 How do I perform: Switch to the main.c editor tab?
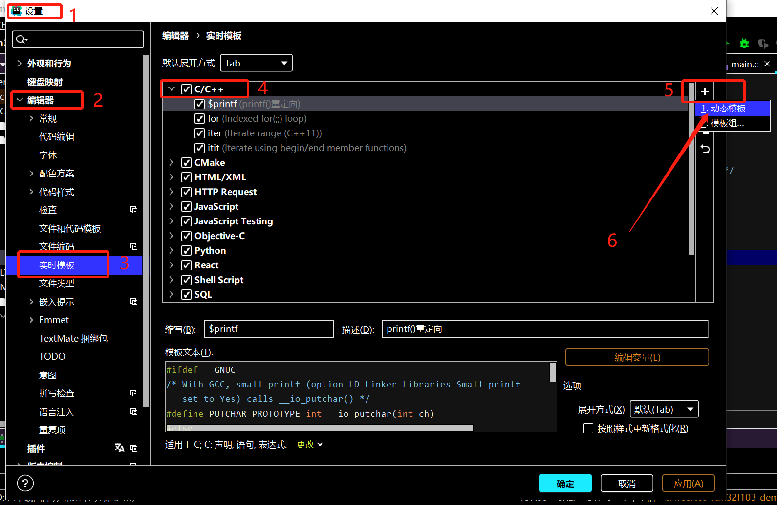[745, 64]
